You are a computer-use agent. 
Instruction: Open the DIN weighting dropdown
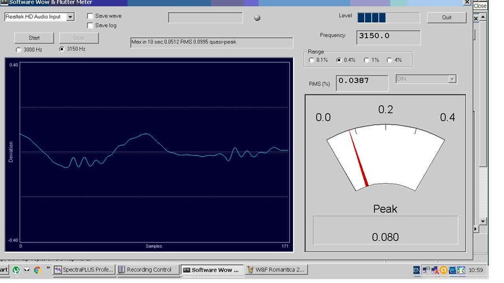(451, 79)
